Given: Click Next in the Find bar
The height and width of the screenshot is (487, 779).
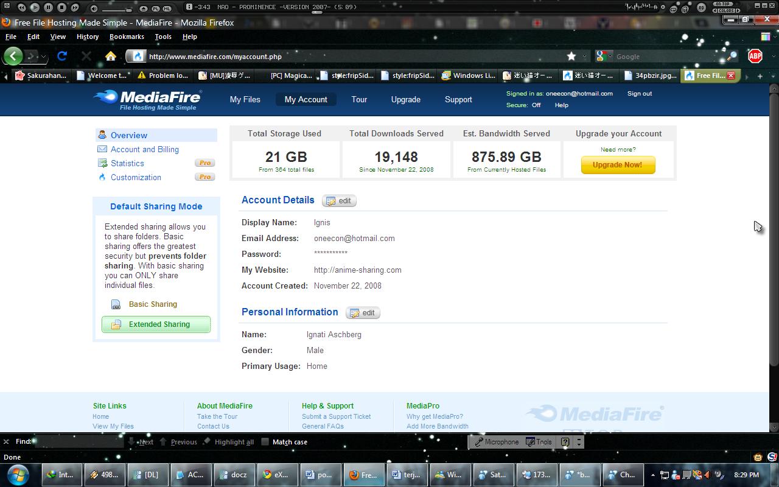Looking at the screenshot, I should 141,442.
